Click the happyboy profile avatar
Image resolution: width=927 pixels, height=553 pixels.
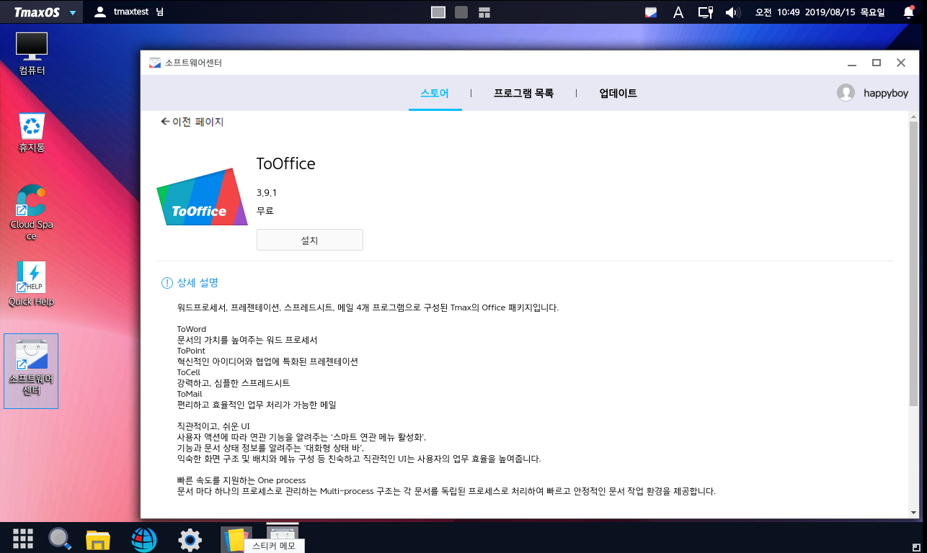point(846,93)
